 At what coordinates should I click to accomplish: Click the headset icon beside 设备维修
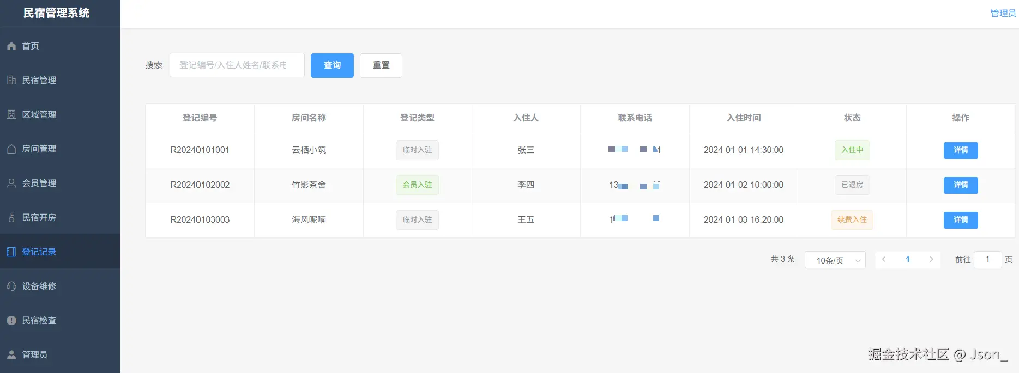[x=11, y=286]
